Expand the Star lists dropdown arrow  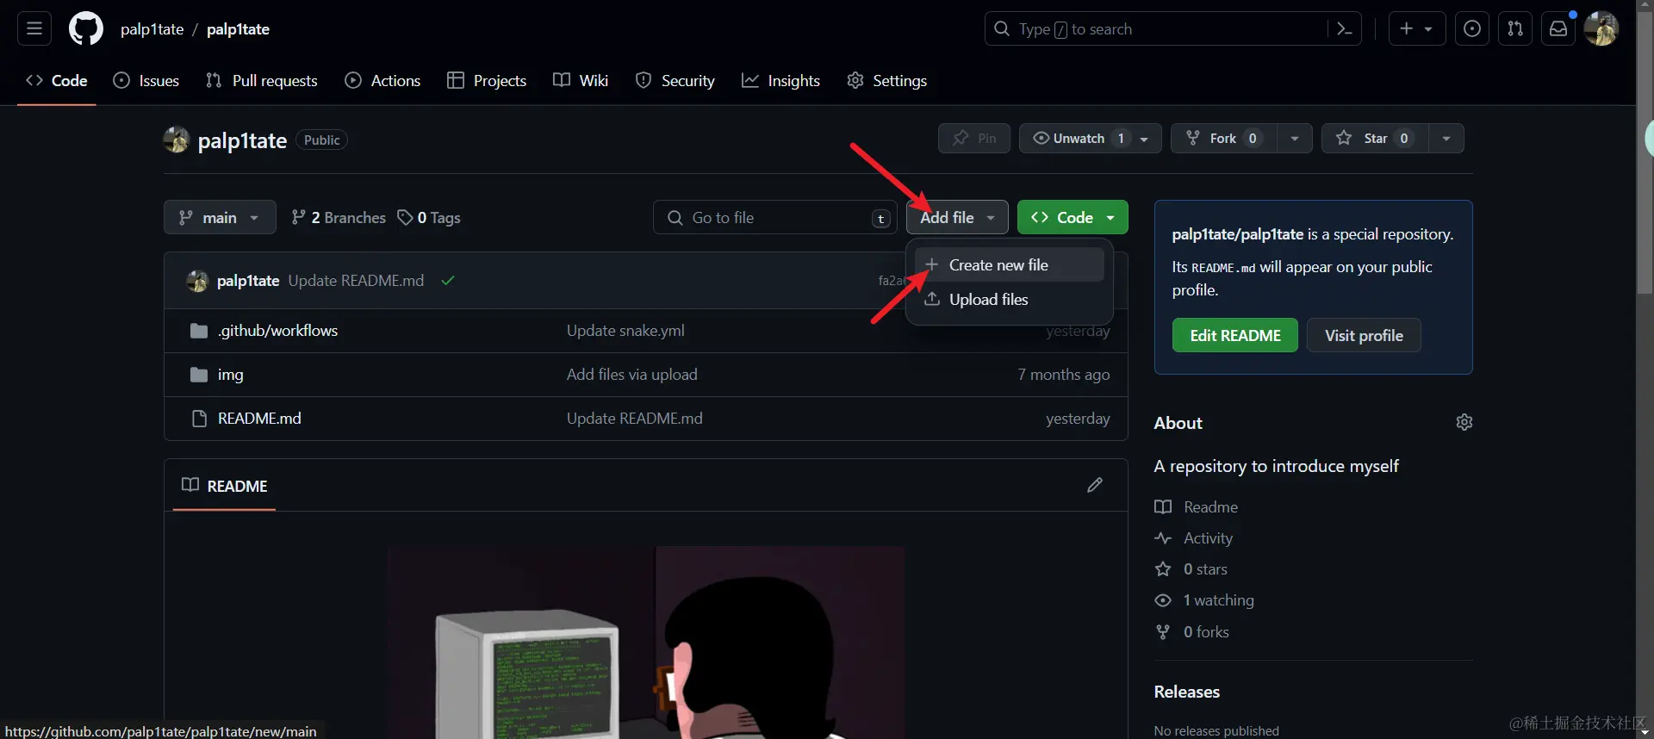tap(1446, 138)
